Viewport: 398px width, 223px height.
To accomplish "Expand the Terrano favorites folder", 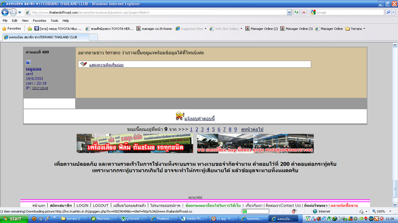I will pyautogui.click(x=355, y=29).
